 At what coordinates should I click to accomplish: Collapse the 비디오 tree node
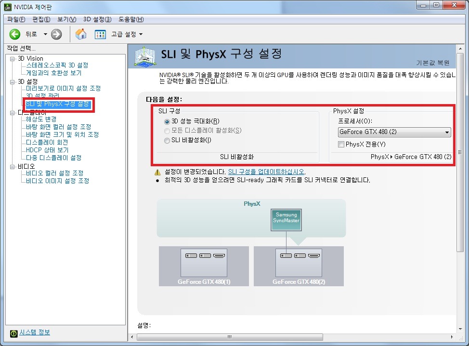(x=12, y=167)
